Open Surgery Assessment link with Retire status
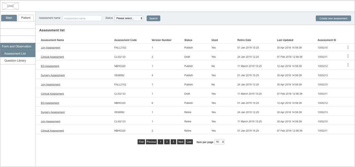The image size is (355, 167). pyautogui.click(x=53, y=112)
